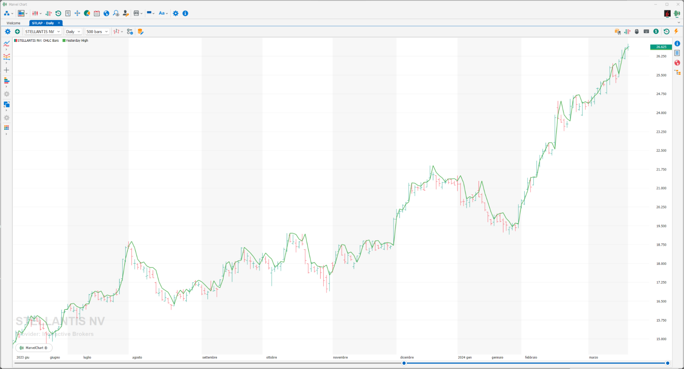Click the left handle of time range slider
Screen dimensions: 684x369
pyautogui.click(x=404, y=363)
